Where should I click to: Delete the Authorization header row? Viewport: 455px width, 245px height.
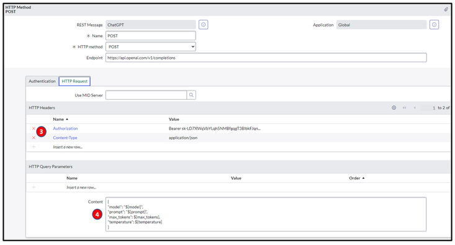point(34,128)
